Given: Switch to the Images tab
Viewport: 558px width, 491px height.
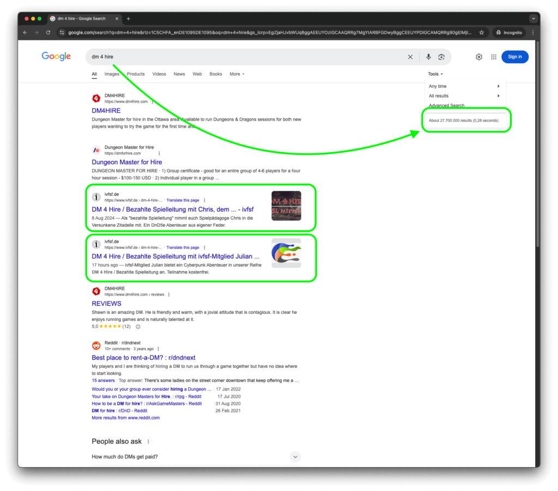Looking at the screenshot, I should (112, 74).
